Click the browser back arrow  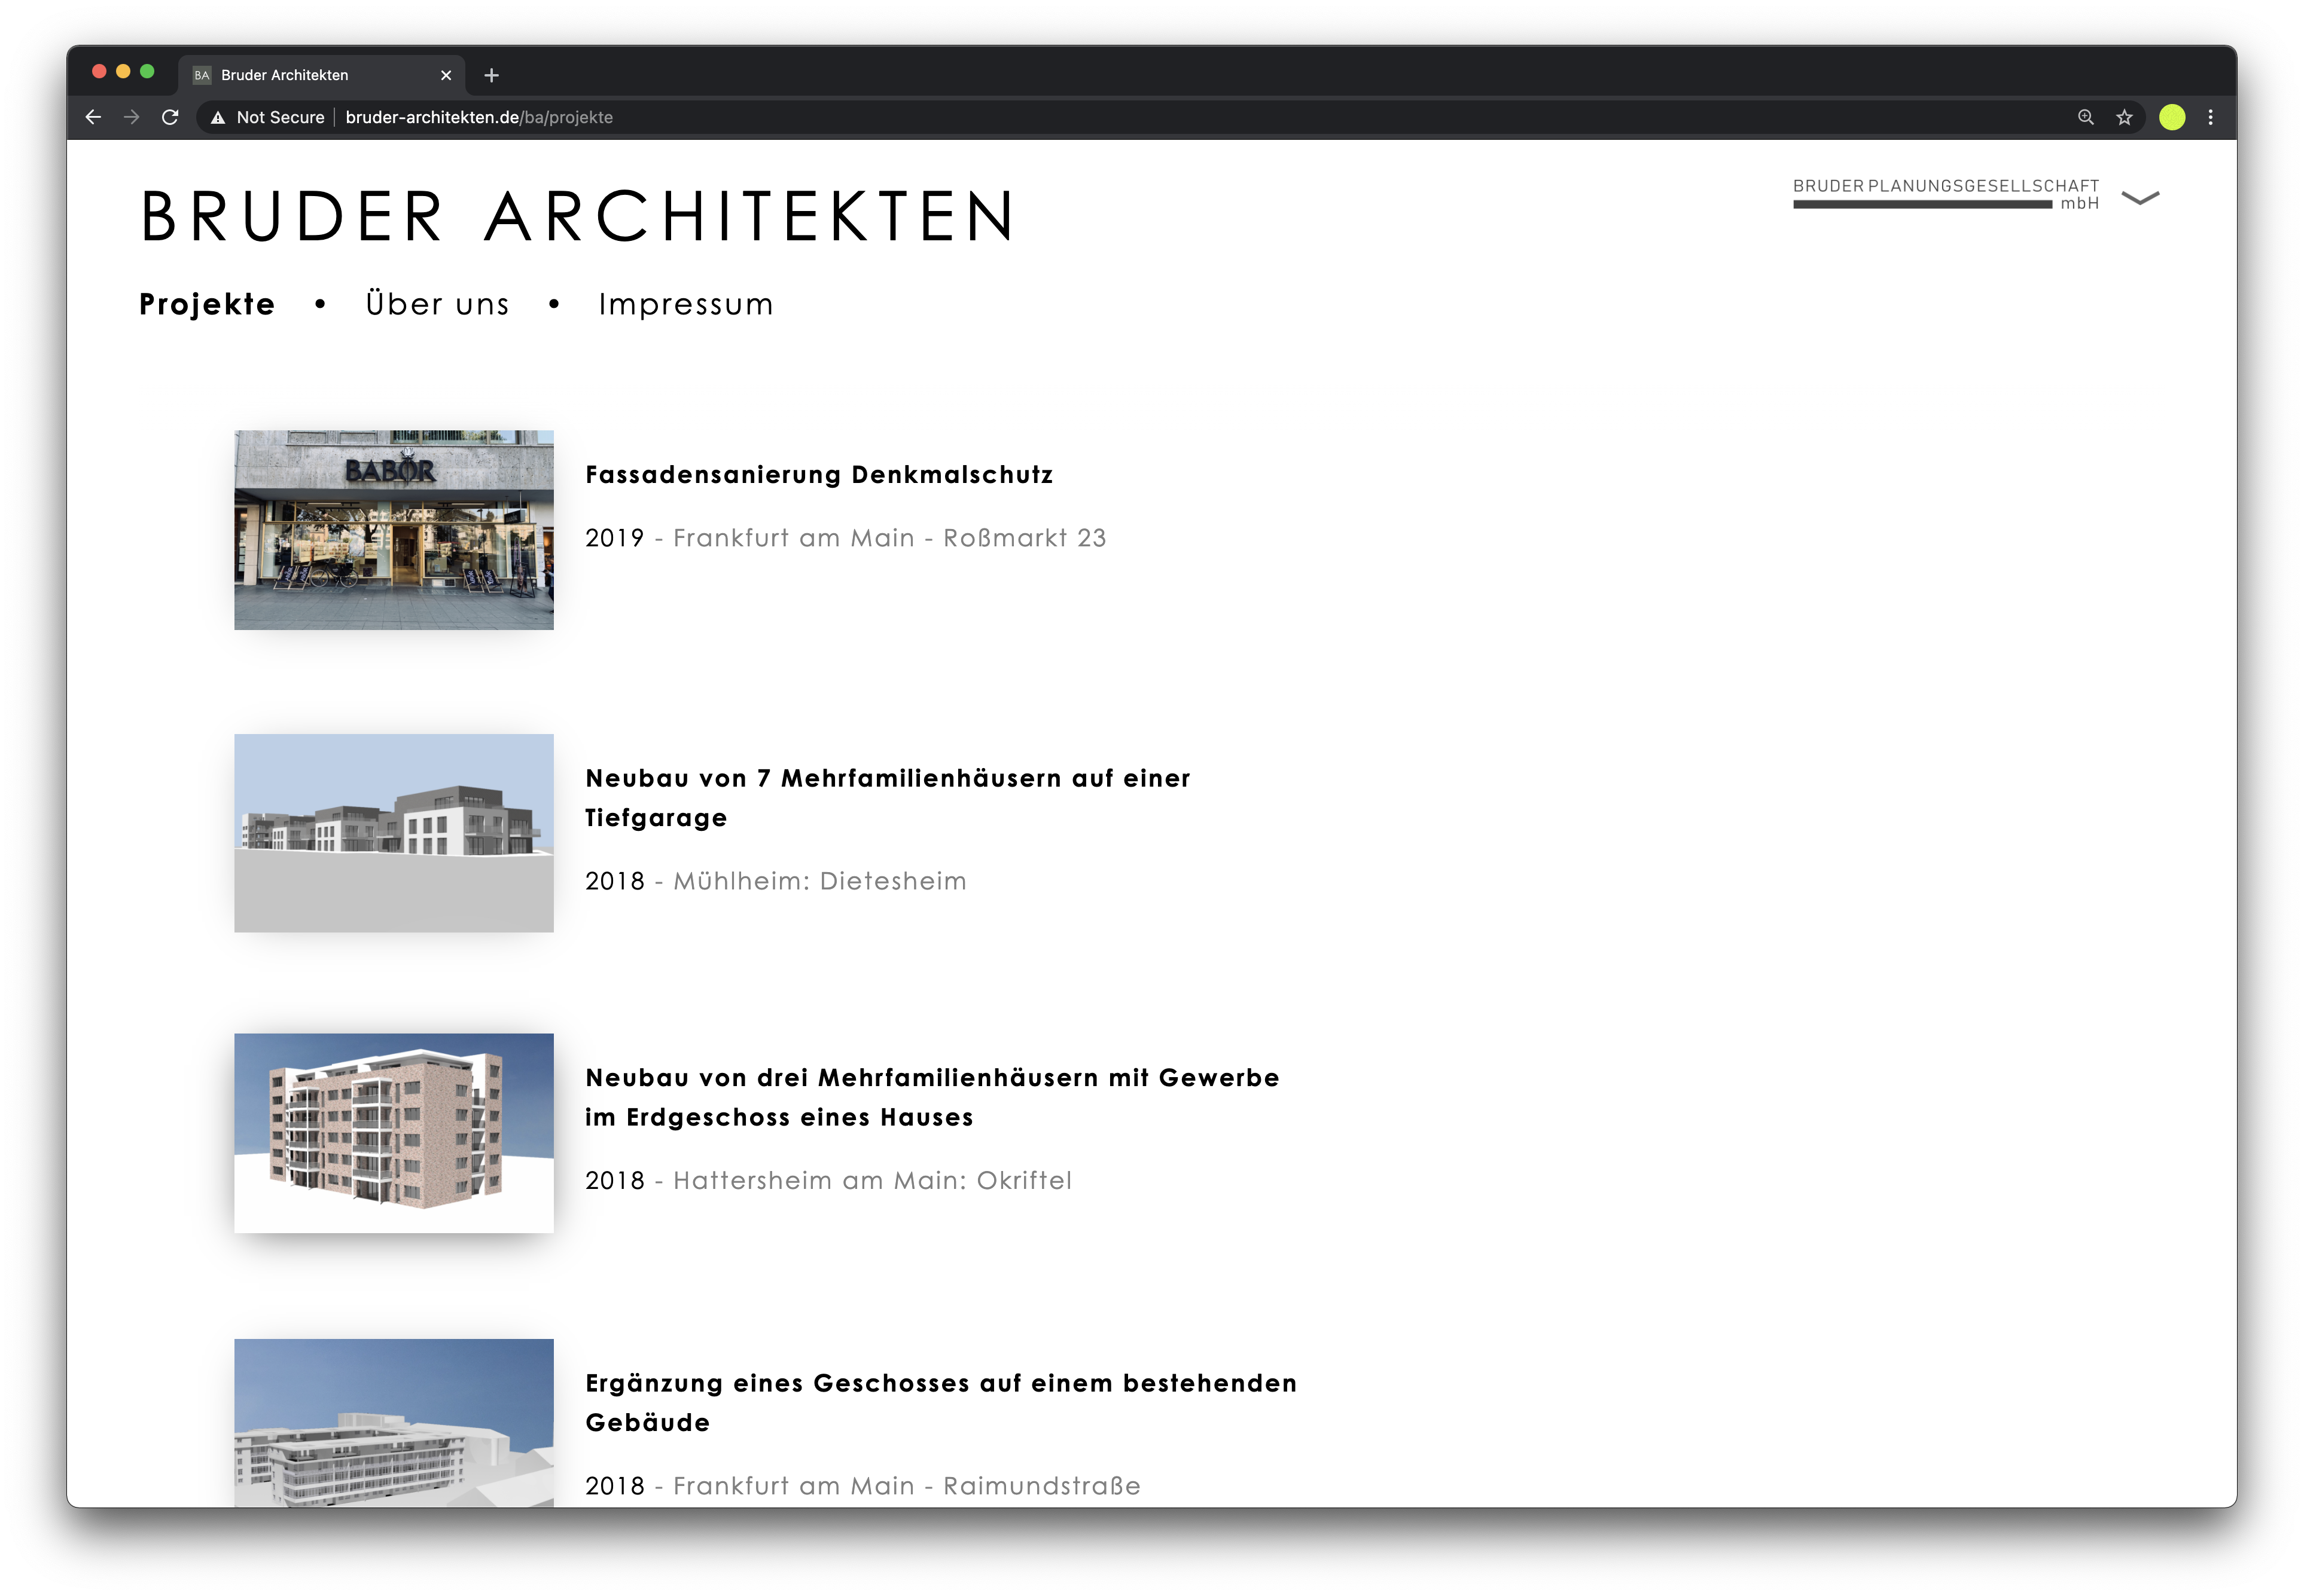(x=93, y=117)
